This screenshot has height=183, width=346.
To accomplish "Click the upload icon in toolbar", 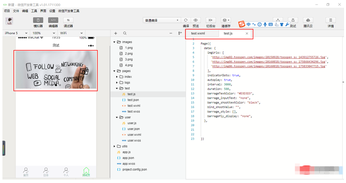I will pyautogui.click(x=278, y=20).
